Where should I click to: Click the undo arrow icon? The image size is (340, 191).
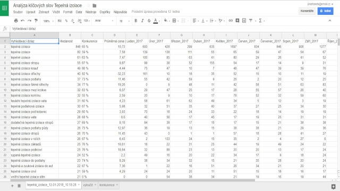click(22, 21)
